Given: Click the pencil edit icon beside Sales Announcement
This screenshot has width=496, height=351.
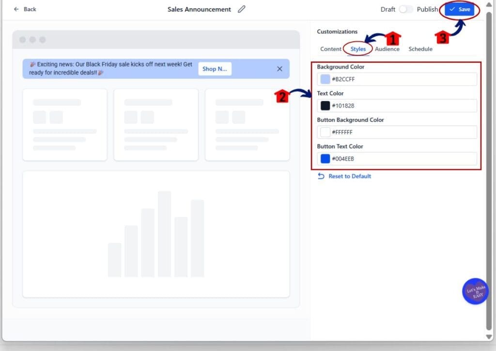Looking at the screenshot, I should [242, 9].
